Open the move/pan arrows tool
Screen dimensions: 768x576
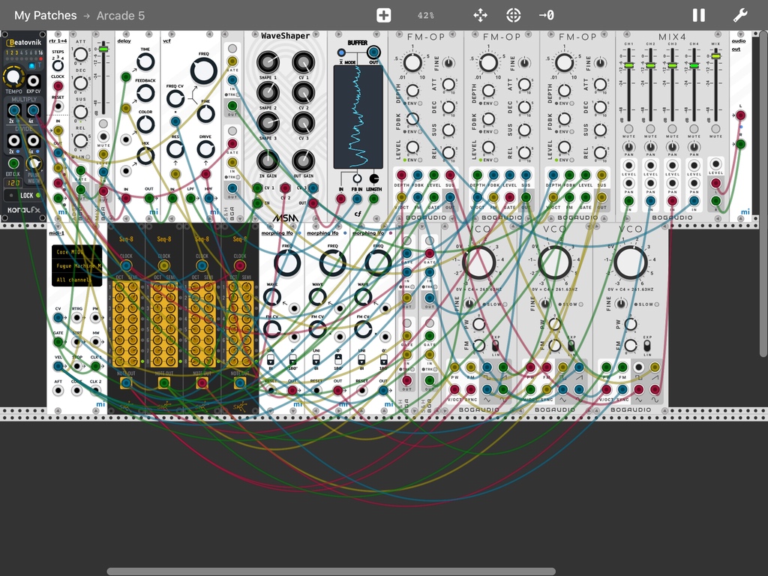[480, 15]
